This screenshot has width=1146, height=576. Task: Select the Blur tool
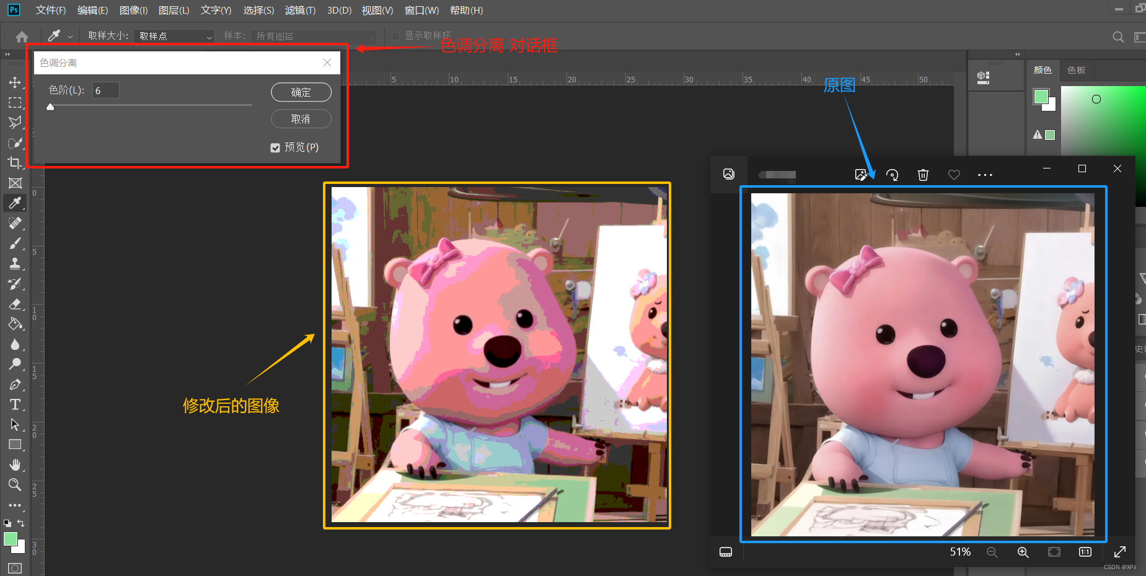point(15,344)
